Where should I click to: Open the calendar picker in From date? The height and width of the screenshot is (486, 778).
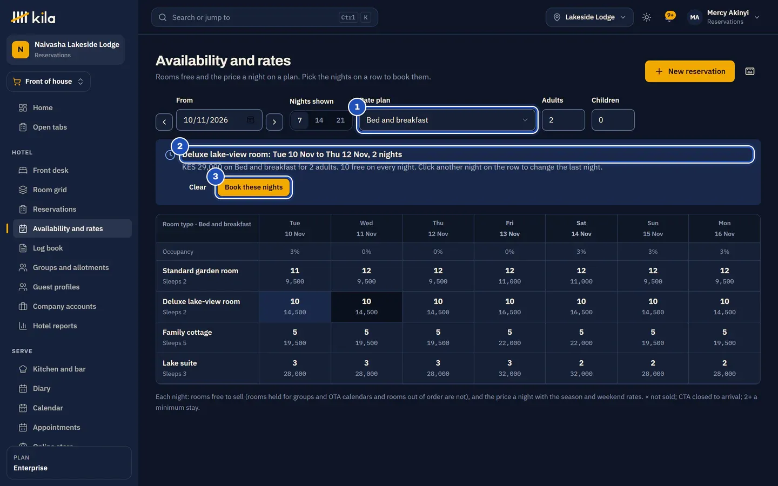(251, 120)
